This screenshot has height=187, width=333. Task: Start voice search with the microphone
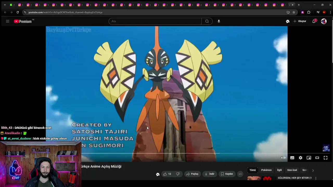point(219,21)
